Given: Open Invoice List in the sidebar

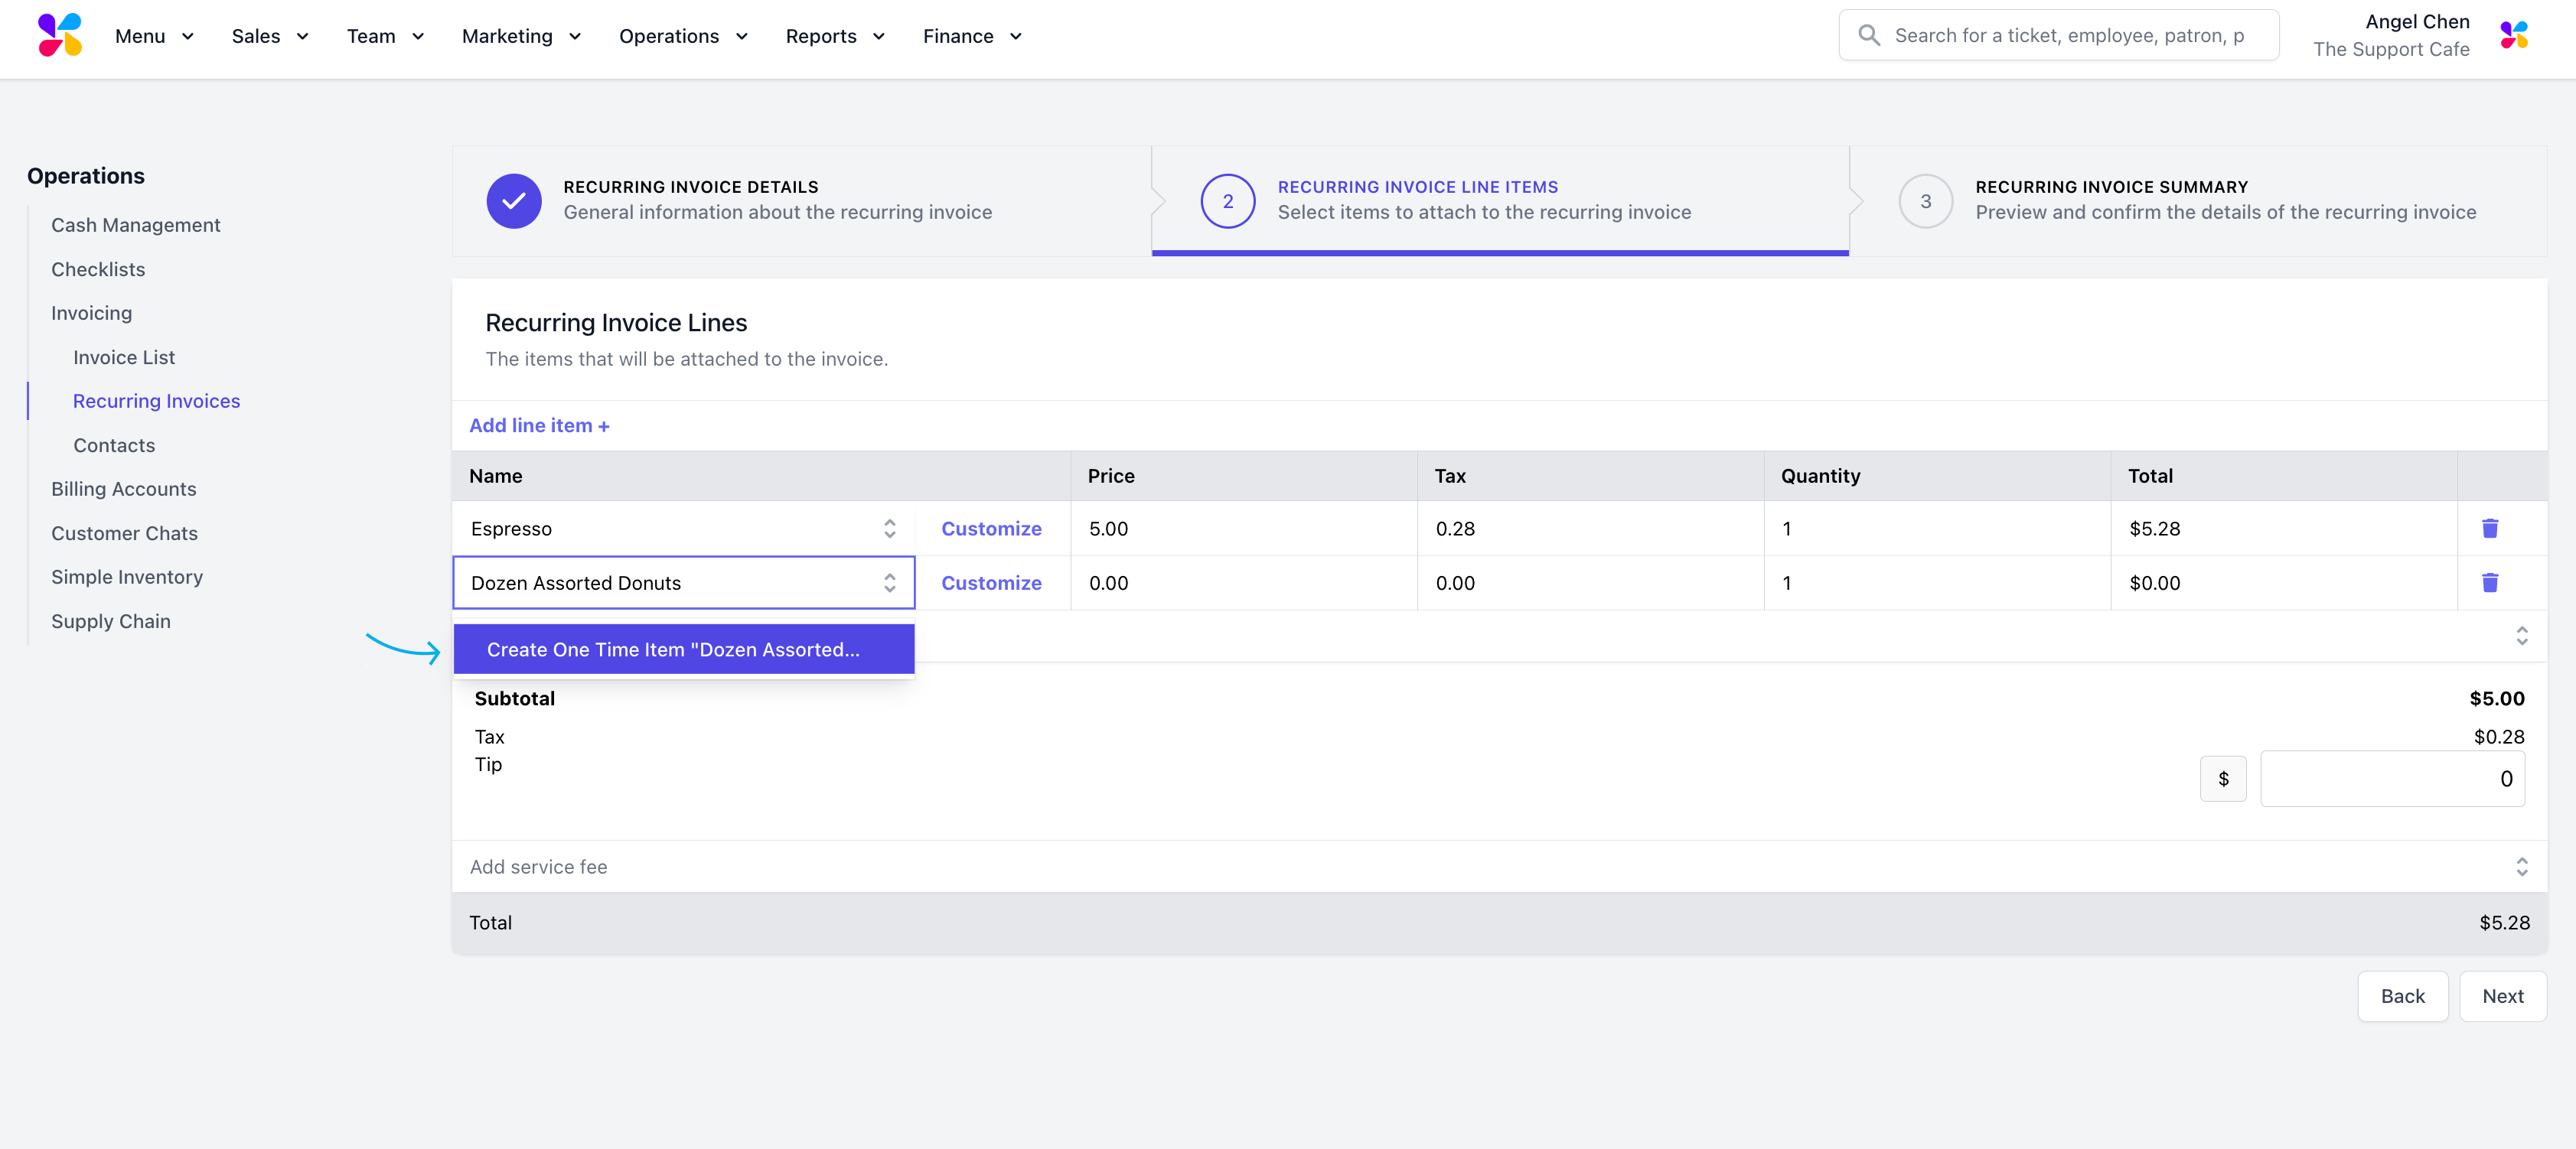Looking at the screenshot, I should coord(124,357).
